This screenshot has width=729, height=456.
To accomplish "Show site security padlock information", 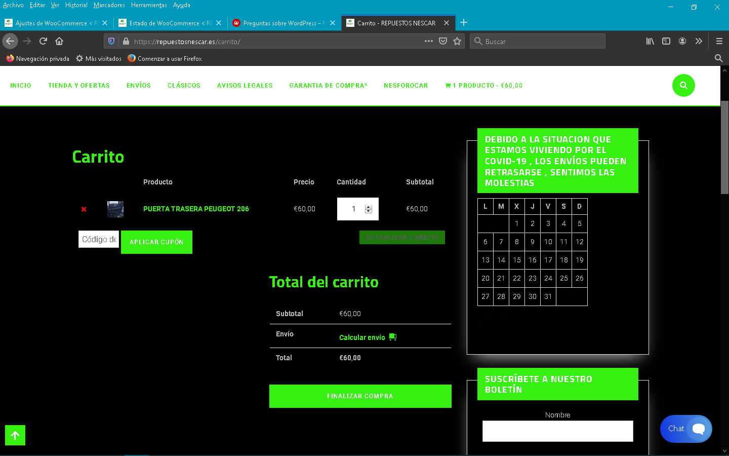I will [x=126, y=41].
